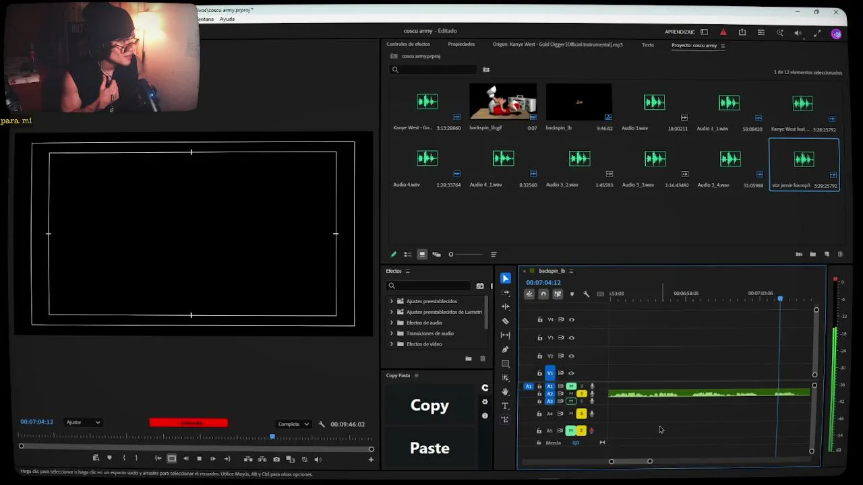Switch to the Texto tab
The width and height of the screenshot is (863, 485).
[648, 45]
